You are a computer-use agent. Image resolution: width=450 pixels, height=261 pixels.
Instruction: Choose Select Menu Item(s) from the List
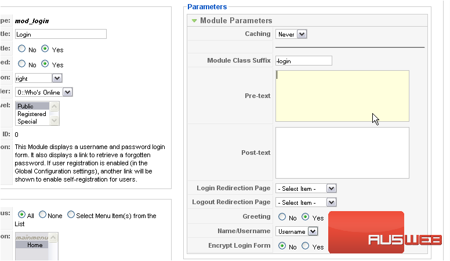71,215
